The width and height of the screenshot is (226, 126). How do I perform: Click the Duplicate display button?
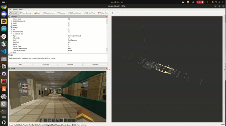tap(45, 65)
